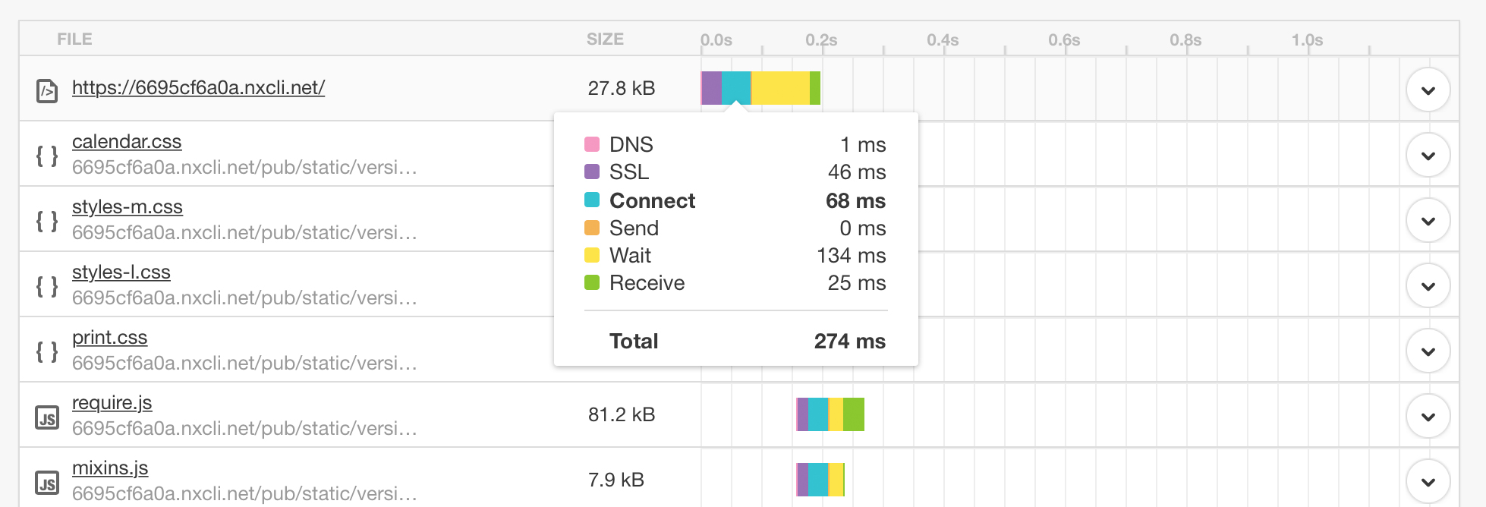Click the CSS braces icon beside styles-l.css
Viewport: 1486px width, 507px height.
tap(47, 287)
